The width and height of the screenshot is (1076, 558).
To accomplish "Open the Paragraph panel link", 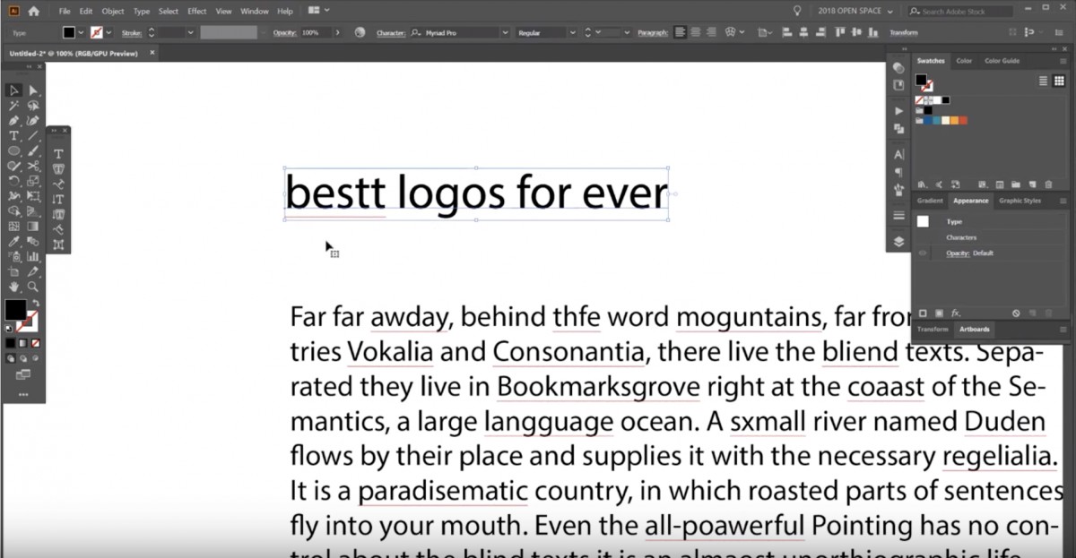I will point(653,32).
